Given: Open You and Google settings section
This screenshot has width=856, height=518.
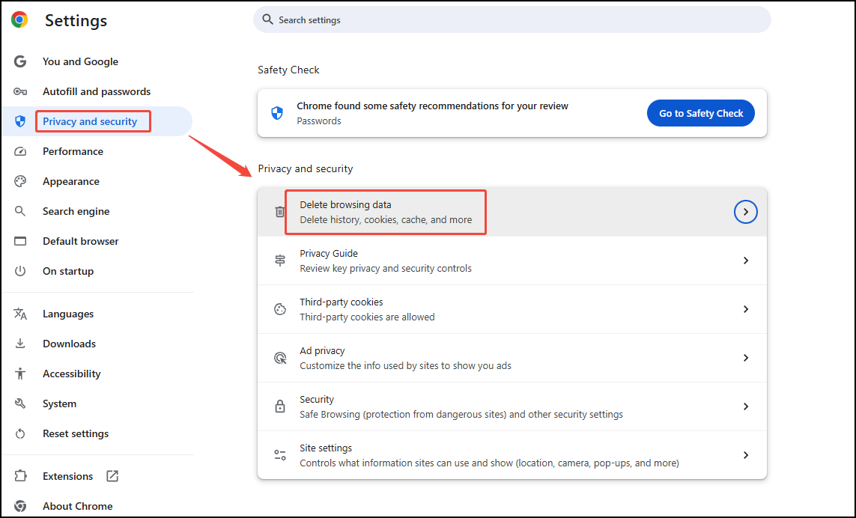Looking at the screenshot, I should pos(80,61).
